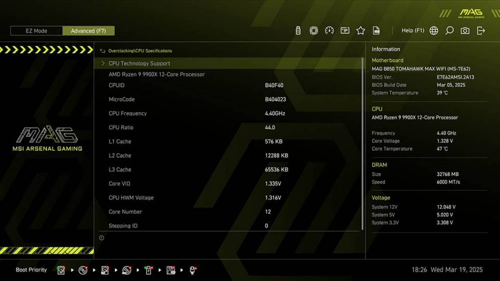Select the CPU Ratio row label
Viewport: 500px width, 281px height.
click(121, 127)
